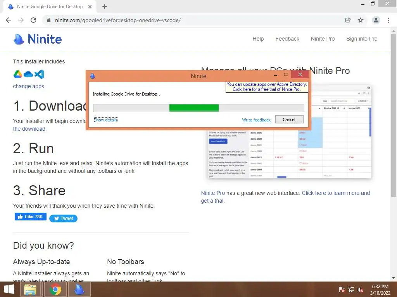This screenshot has height=297, width=397.
Task: Click the Tweet button
Action: [x=63, y=218]
